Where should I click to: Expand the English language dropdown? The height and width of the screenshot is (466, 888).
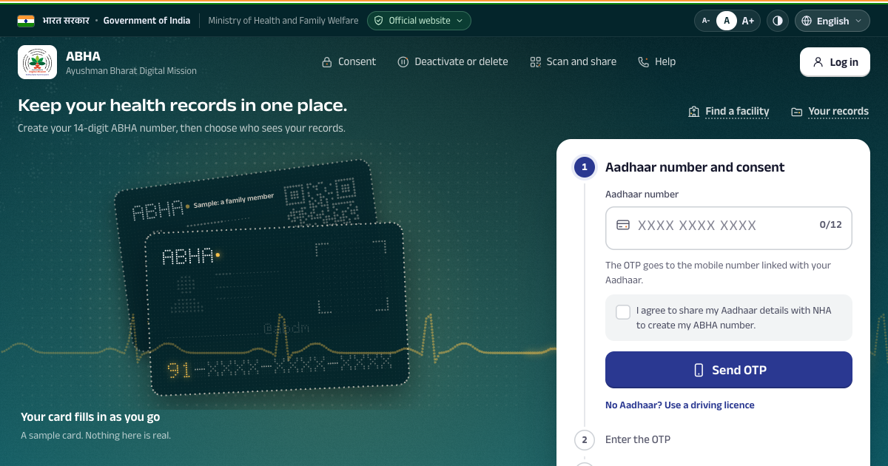(832, 21)
